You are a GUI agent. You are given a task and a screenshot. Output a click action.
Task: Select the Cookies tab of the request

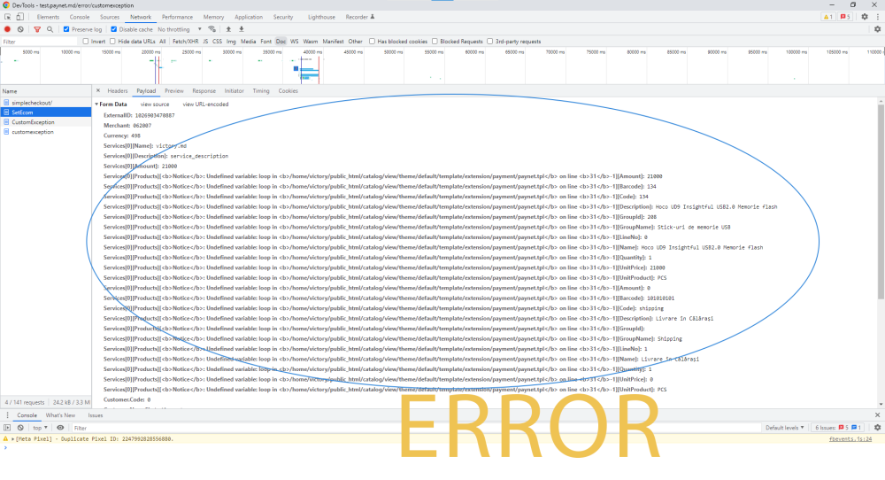[x=288, y=91]
